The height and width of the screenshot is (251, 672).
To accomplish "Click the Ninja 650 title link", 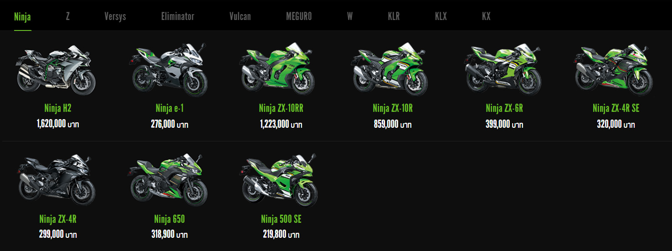I will 169,219.
